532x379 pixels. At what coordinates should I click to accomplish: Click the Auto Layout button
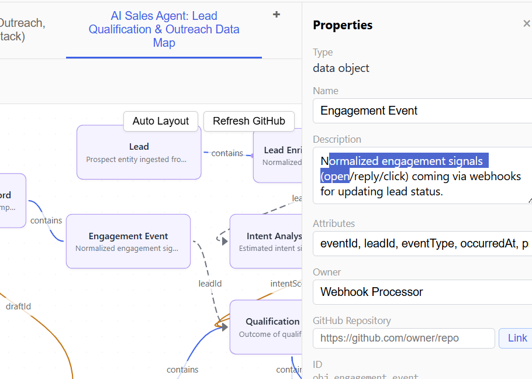pos(161,121)
